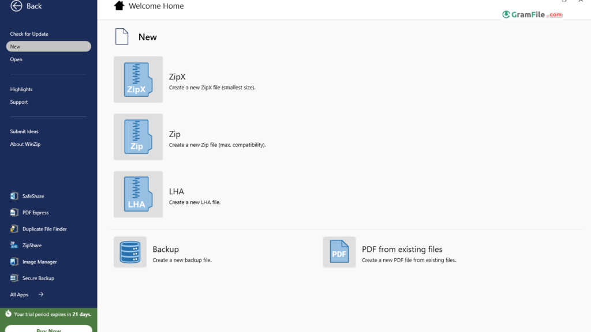Image resolution: width=591 pixels, height=332 pixels.
Task: Open the Support page
Action: [x=19, y=102]
